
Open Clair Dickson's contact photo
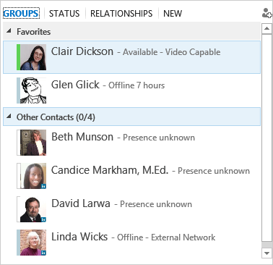[33, 57]
